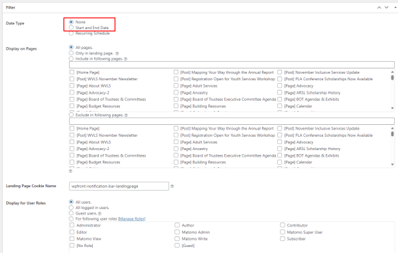
Task: Select Exclude in following pages option
Action: pyautogui.click(x=72, y=115)
